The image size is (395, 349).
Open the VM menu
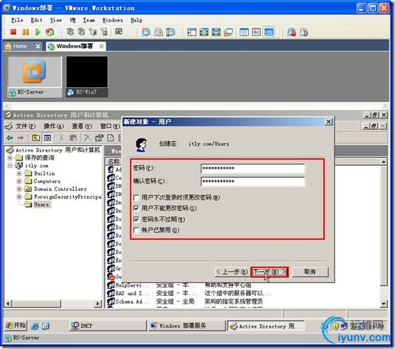point(72,20)
